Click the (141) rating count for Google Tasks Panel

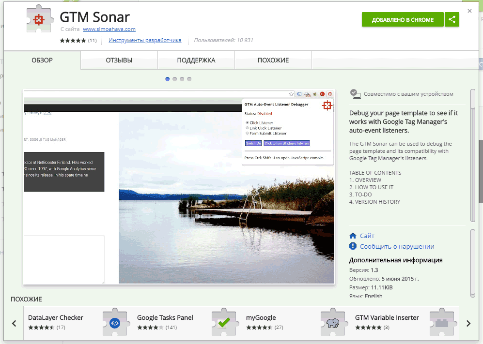click(x=171, y=328)
